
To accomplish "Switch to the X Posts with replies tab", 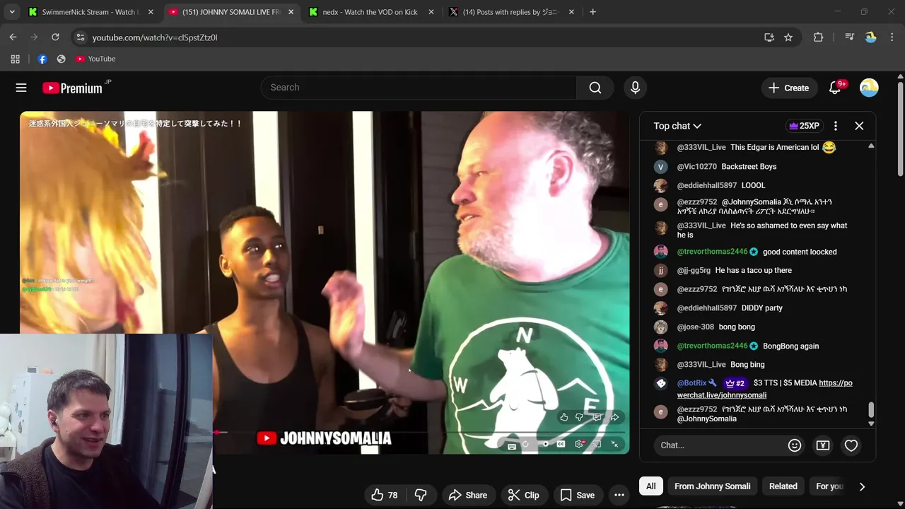I will coord(510,12).
